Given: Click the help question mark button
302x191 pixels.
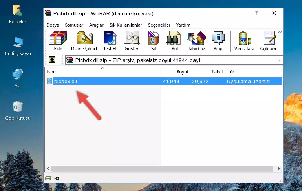Looking at the screenshot, I should [256, 13].
